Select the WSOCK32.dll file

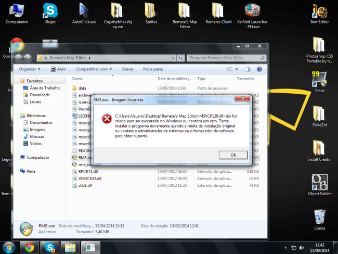[165, 179]
